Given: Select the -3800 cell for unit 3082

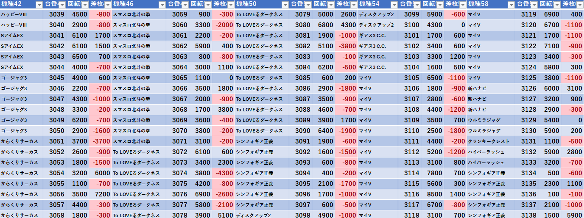Looking at the screenshot, I should [x=346, y=46].
